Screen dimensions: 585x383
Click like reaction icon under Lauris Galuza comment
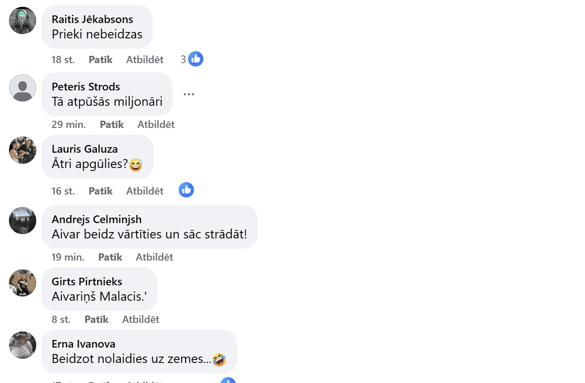coord(186,190)
